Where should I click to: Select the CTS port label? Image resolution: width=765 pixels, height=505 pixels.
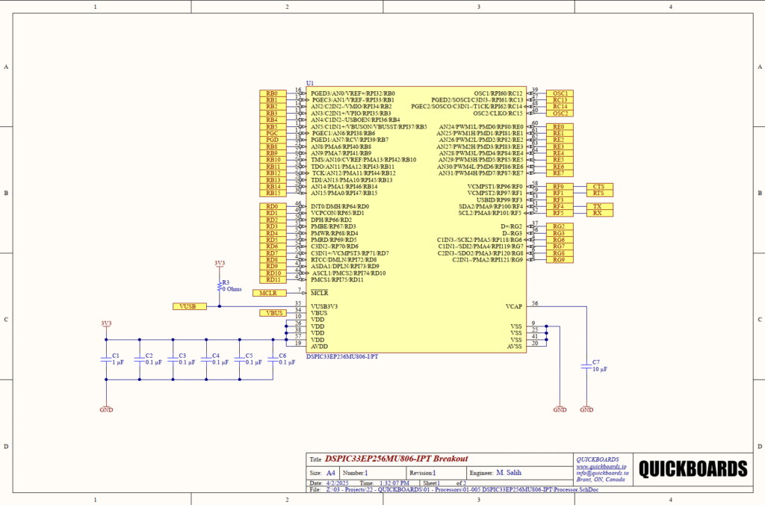coord(598,186)
